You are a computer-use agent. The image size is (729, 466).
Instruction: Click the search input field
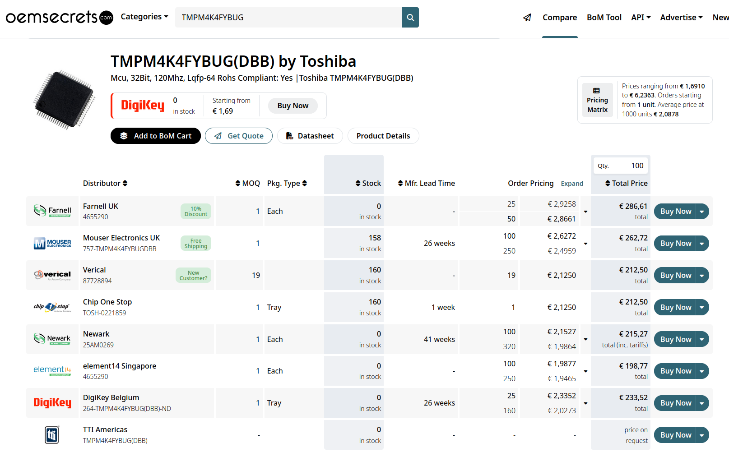pyautogui.click(x=288, y=17)
